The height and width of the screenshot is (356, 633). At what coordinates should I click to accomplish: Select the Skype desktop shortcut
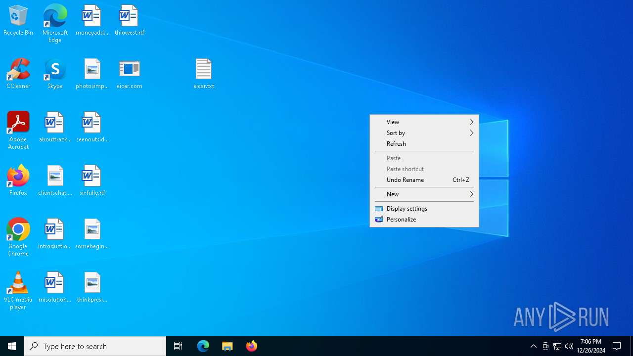[x=55, y=74]
